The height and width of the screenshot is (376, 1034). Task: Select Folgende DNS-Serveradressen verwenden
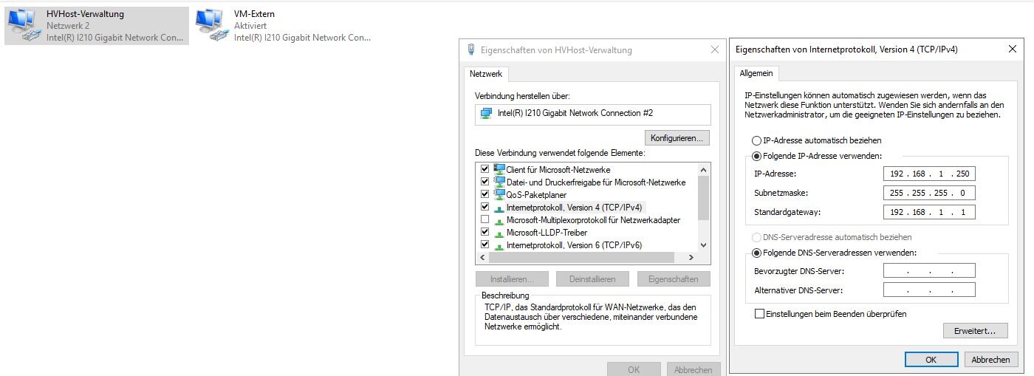pyautogui.click(x=756, y=253)
